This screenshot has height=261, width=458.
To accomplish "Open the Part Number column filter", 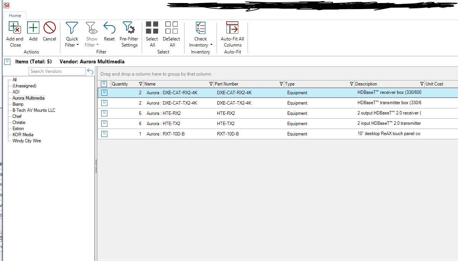I will tap(281, 84).
